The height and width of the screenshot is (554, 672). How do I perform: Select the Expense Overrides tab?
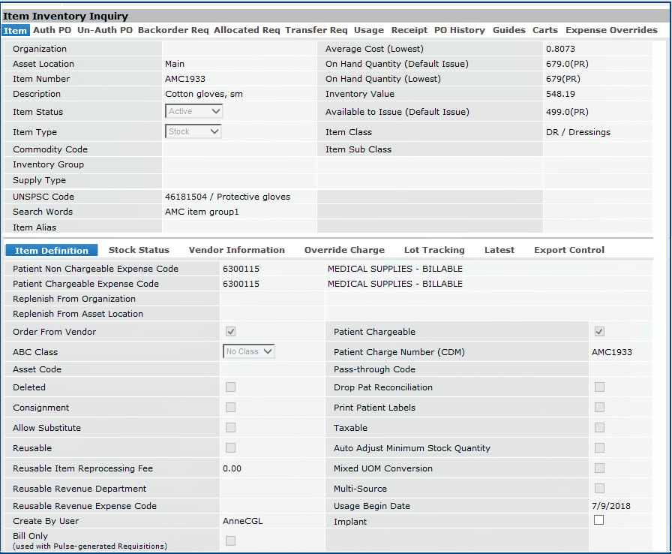[611, 30]
